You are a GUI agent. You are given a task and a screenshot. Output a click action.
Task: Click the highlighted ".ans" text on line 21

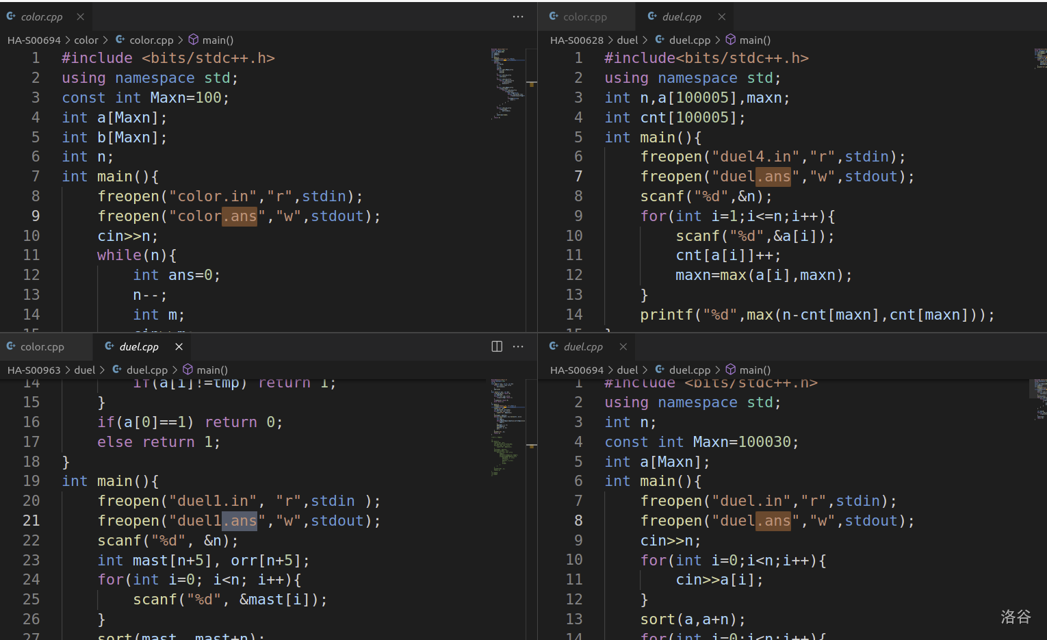pyautogui.click(x=240, y=521)
